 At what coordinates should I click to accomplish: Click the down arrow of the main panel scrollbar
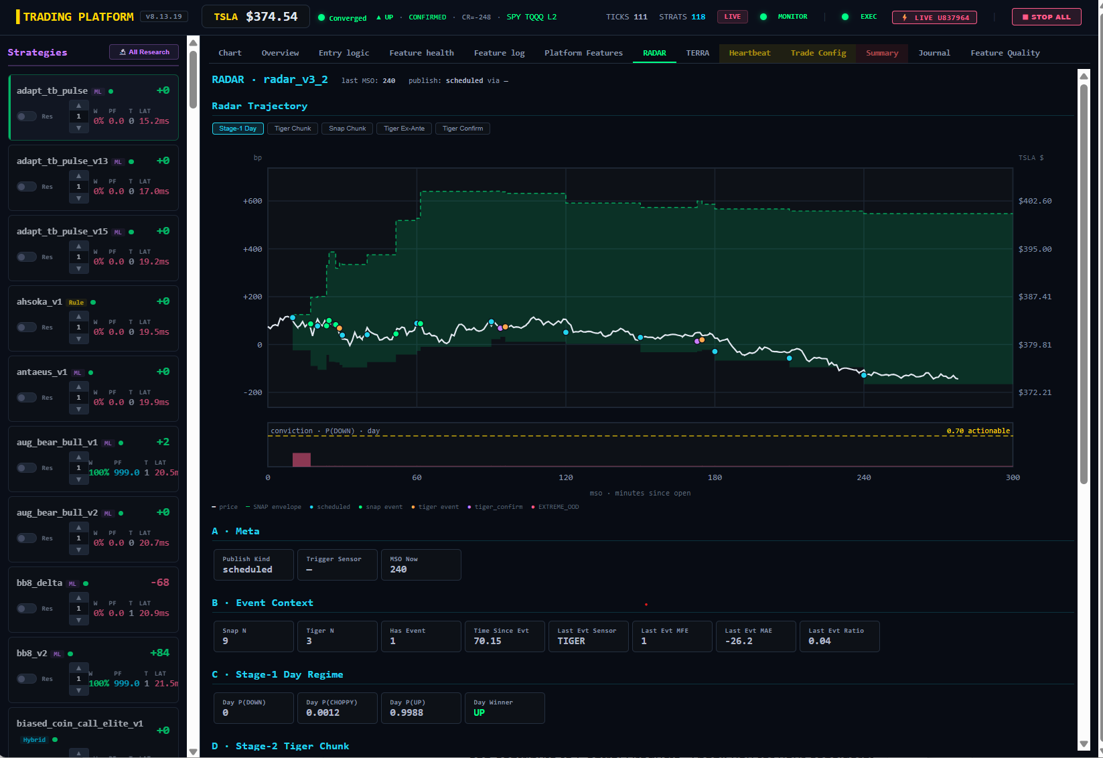[x=1084, y=744]
